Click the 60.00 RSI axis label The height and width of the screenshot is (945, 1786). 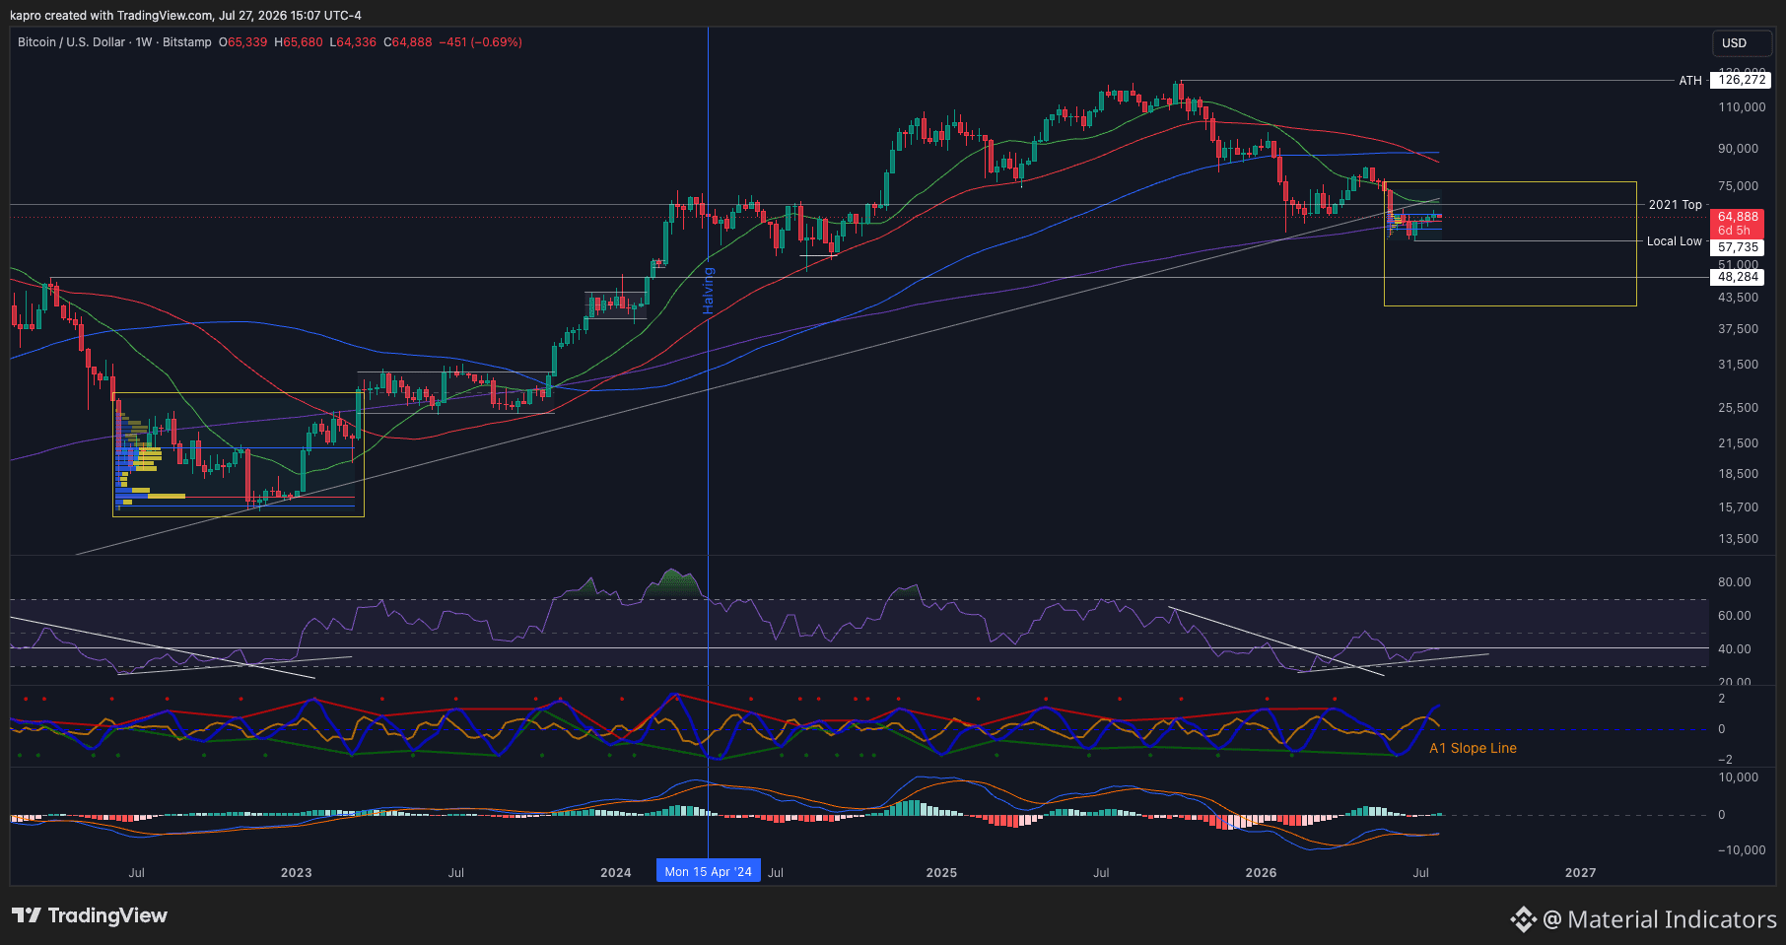coord(1735,616)
